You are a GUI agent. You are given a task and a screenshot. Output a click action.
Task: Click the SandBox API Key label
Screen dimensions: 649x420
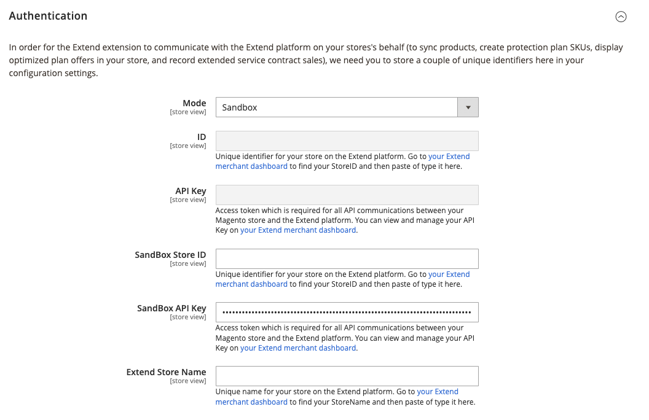[171, 308]
